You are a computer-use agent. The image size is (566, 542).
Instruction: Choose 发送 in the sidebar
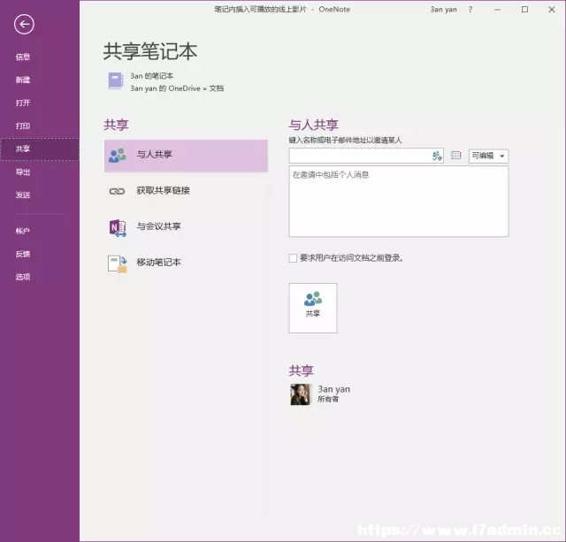(23, 195)
